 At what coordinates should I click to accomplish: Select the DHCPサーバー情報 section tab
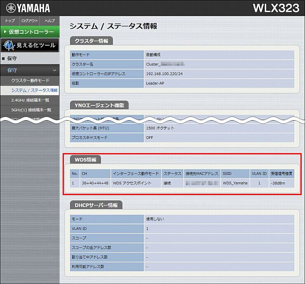96,205
